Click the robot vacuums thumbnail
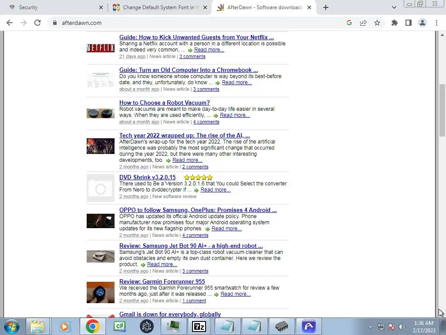 [101, 113]
